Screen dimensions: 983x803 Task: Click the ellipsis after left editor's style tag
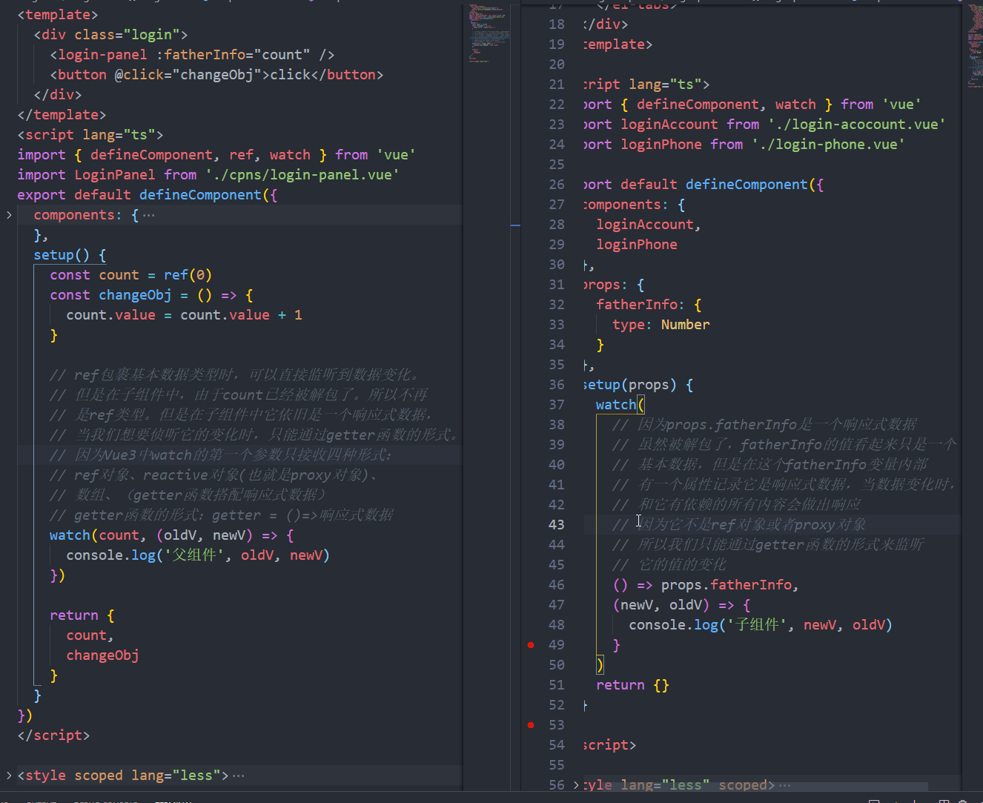point(238,776)
